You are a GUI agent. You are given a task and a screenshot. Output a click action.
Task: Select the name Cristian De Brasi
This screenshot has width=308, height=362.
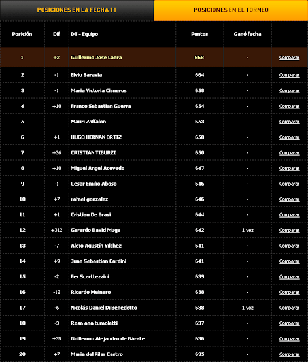[91, 215]
